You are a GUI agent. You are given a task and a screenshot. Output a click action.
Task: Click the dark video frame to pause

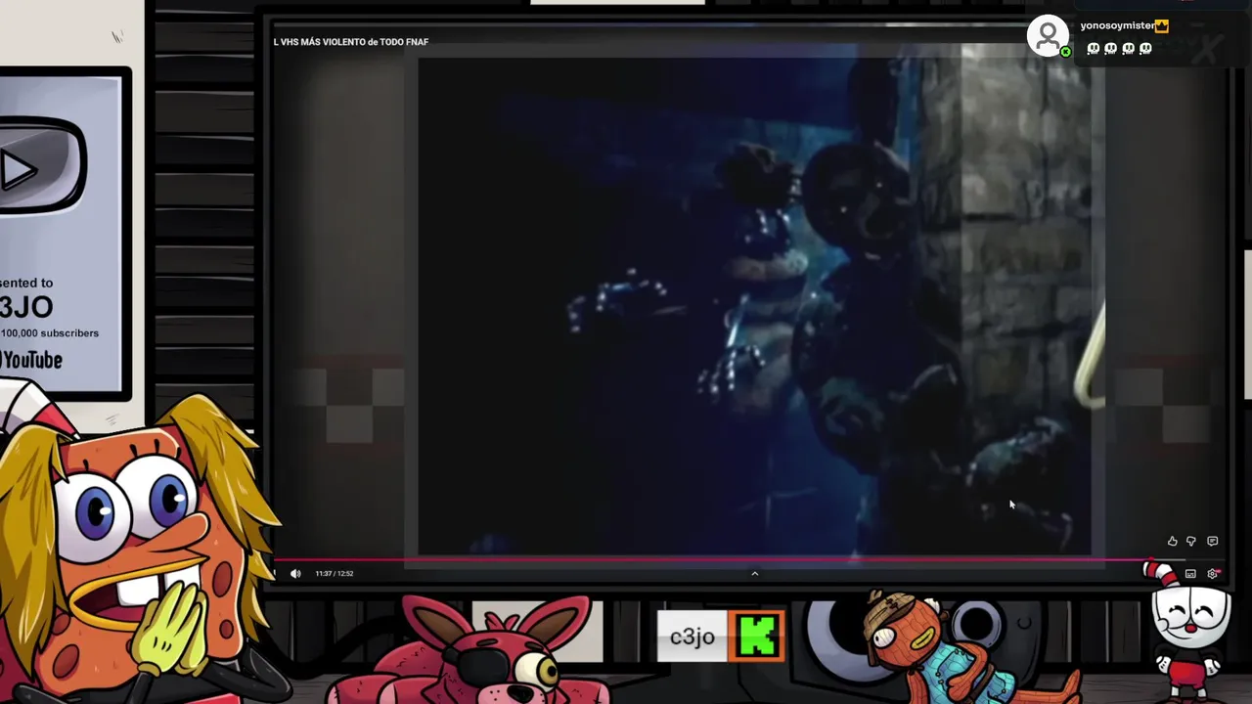point(754,307)
